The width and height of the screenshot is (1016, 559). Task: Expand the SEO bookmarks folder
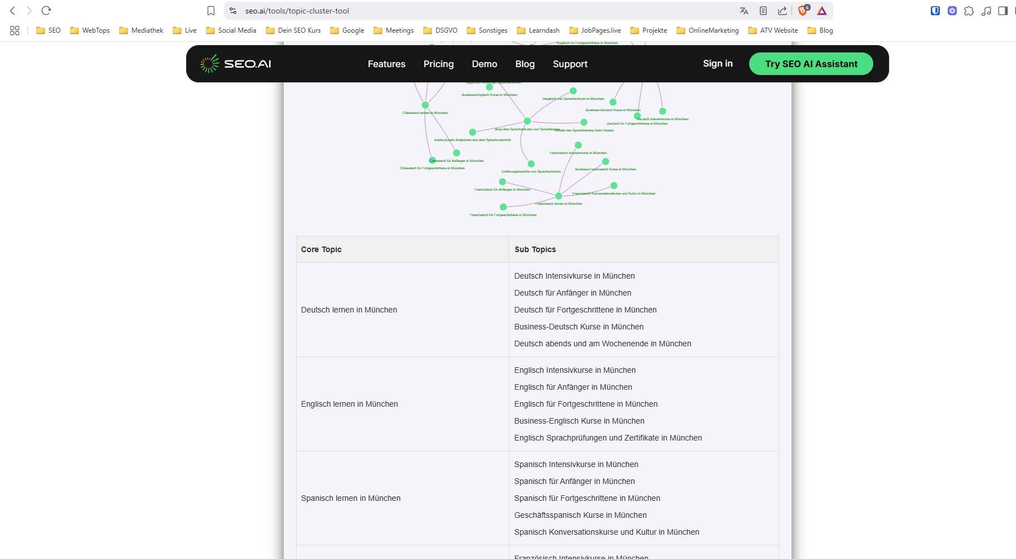(49, 30)
